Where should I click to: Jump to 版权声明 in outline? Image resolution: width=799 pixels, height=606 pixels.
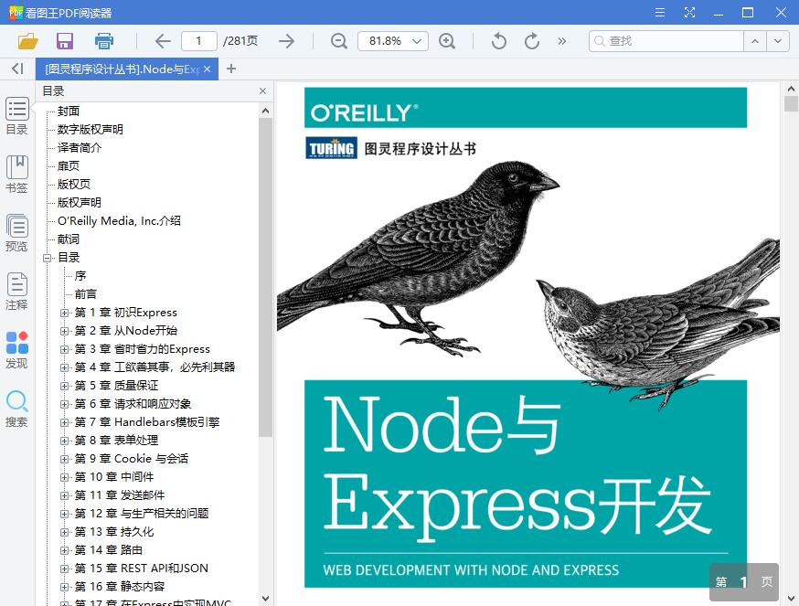[80, 202]
